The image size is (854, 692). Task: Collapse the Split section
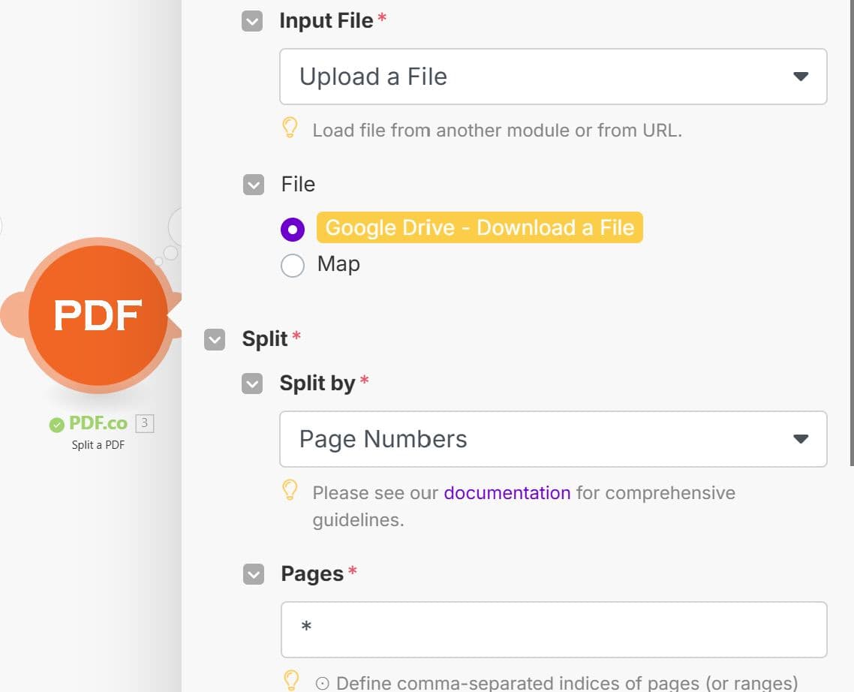pyautogui.click(x=215, y=340)
